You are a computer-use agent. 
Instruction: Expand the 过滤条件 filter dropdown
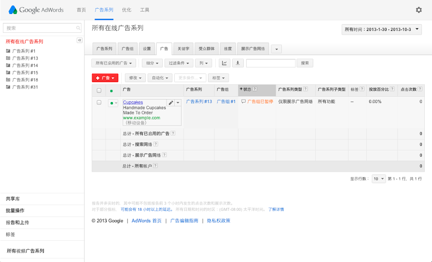[179, 63]
